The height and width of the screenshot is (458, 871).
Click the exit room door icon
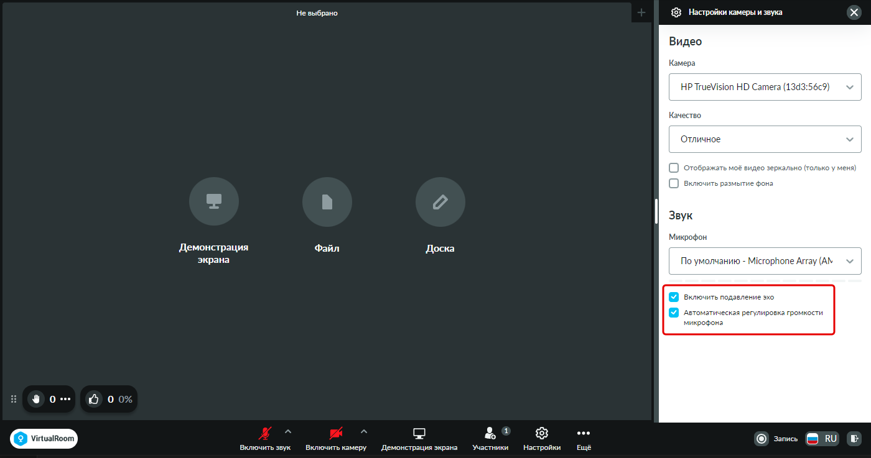coord(855,439)
